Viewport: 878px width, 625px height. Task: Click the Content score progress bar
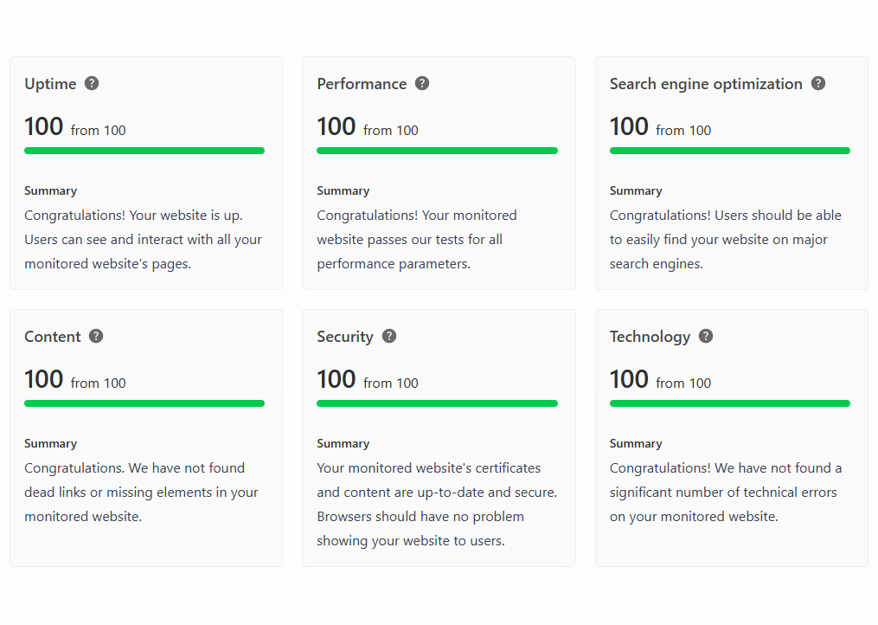pos(144,403)
